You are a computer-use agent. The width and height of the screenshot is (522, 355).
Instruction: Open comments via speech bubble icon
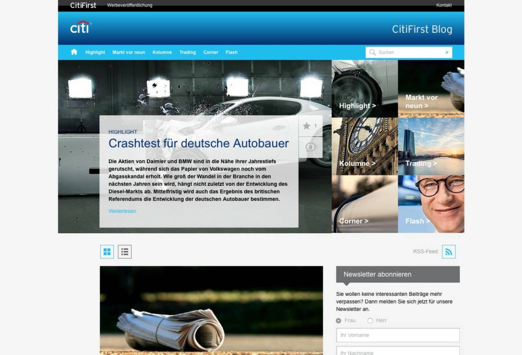coord(310,147)
